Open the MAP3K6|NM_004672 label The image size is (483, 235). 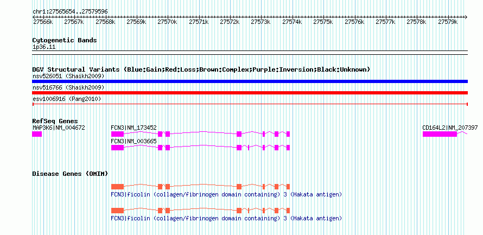[x=59, y=128]
